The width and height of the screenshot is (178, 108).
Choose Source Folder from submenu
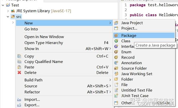pyautogui.click(x=144, y=68)
